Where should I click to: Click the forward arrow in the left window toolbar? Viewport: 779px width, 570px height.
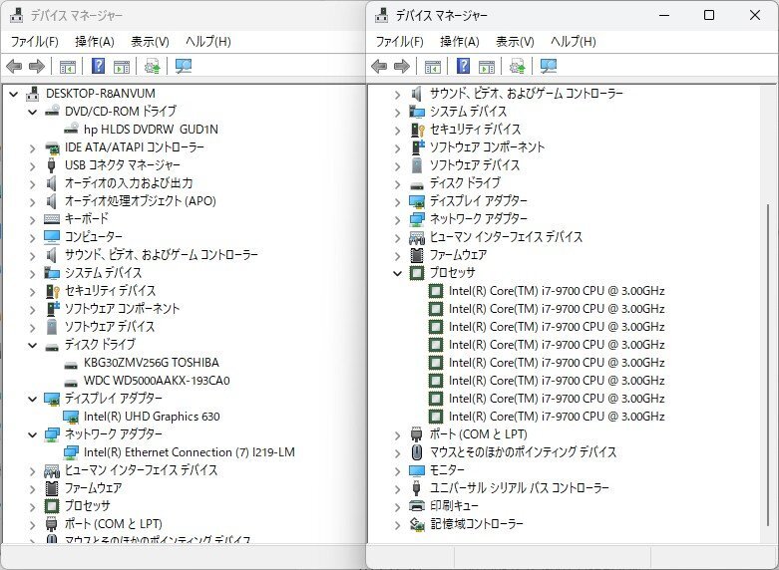(x=37, y=67)
